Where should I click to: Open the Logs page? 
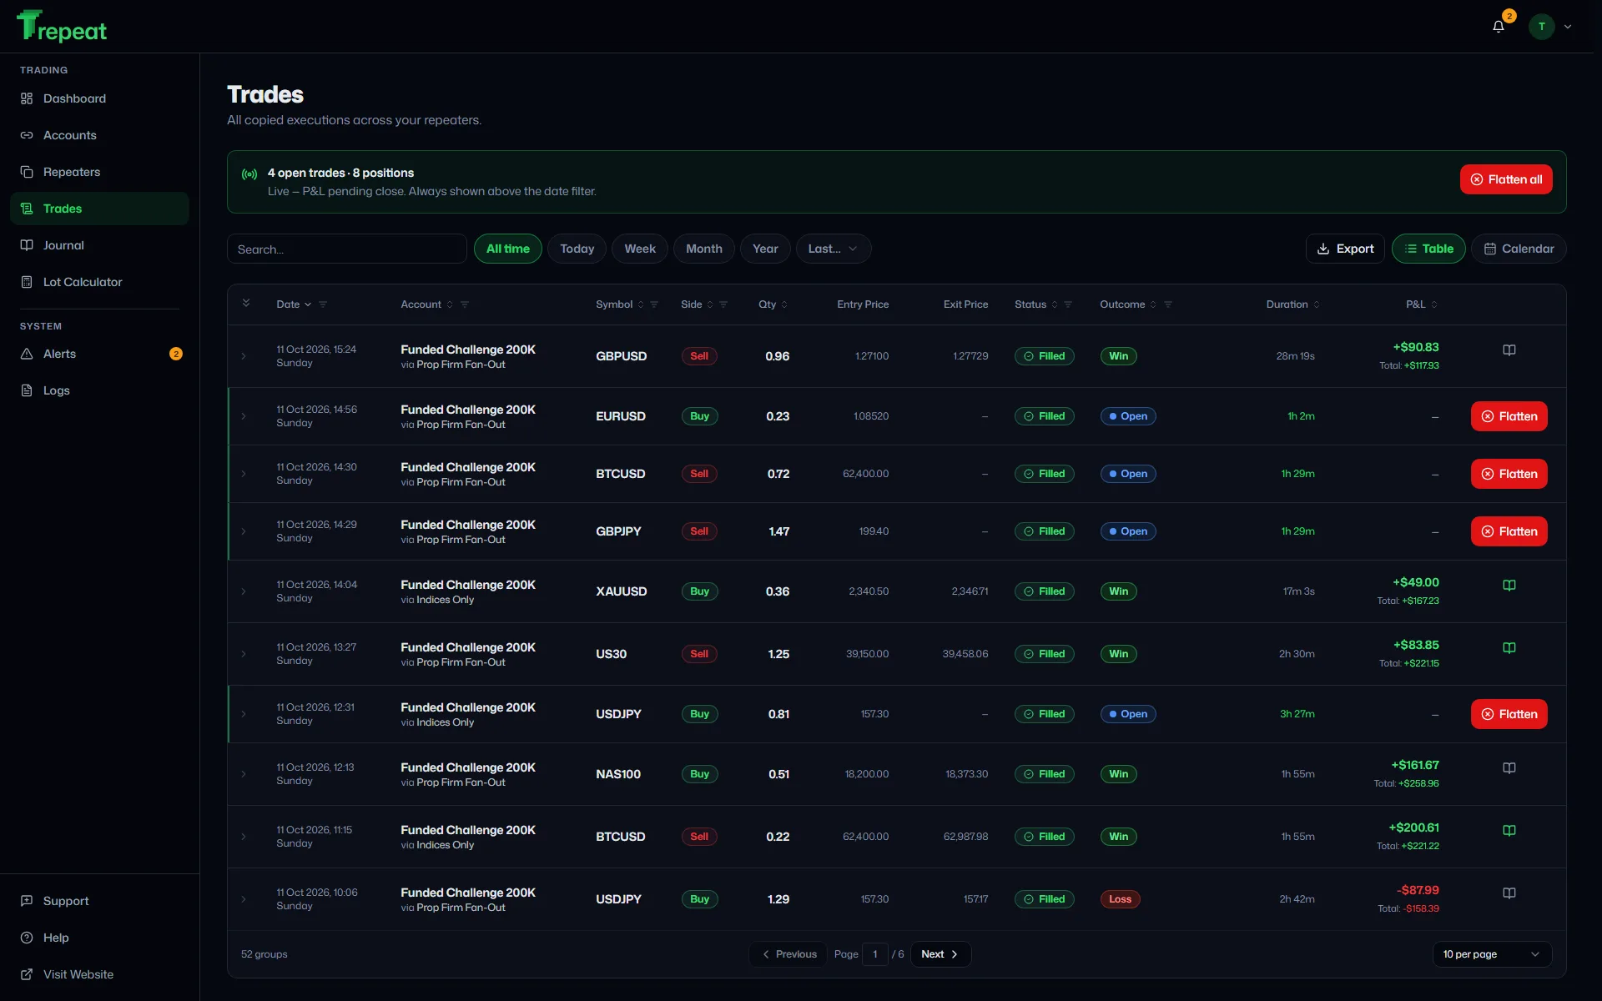(99, 390)
